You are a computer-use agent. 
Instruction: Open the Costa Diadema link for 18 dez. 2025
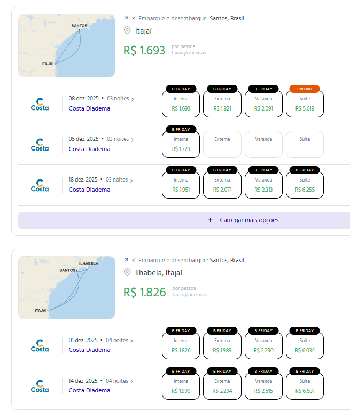click(89, 190)
